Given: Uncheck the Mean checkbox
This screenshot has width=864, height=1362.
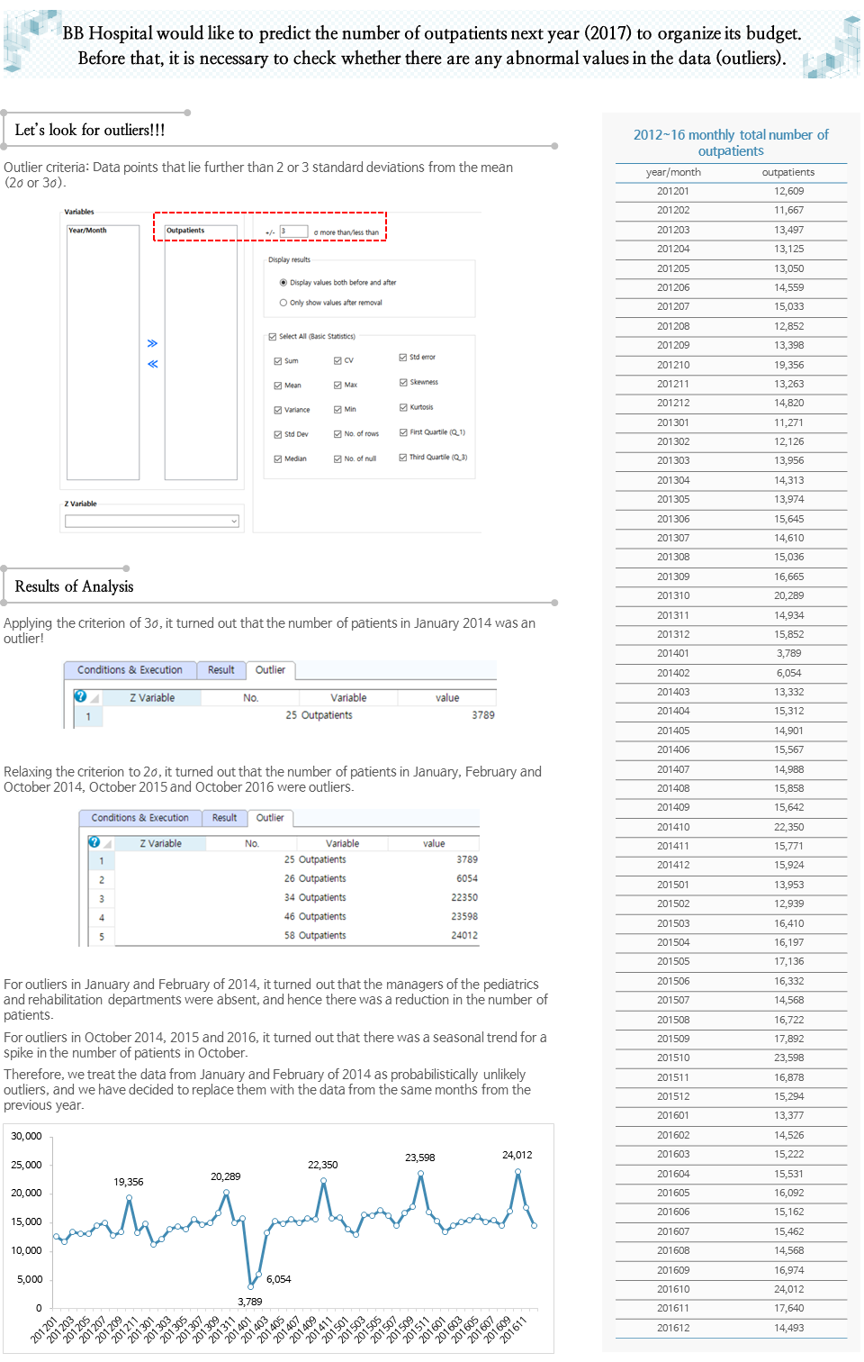Looking at the screenshot, I should (278, 386).
